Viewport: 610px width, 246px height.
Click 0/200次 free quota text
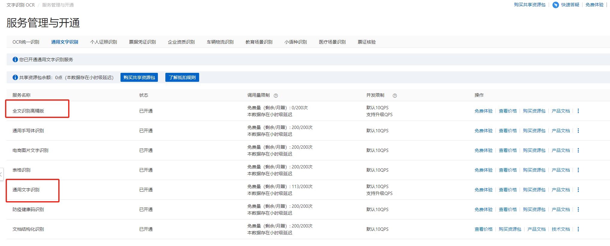300,107
